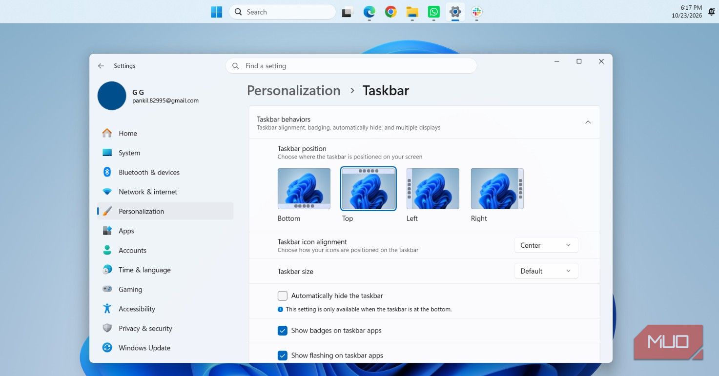Go to Bluetooth & devices settings
This screenshot has height=376, width=719.
click(x=165, y=172)
